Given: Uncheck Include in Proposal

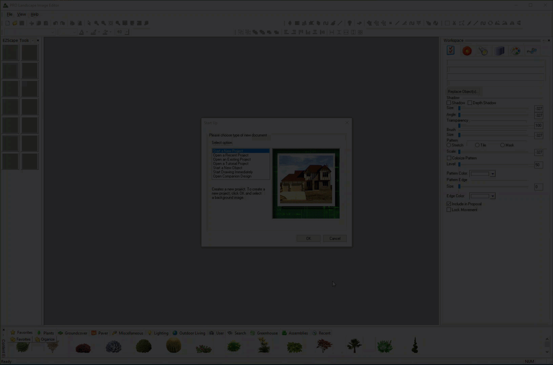Looking at the screenshot, I should [449, 204].
